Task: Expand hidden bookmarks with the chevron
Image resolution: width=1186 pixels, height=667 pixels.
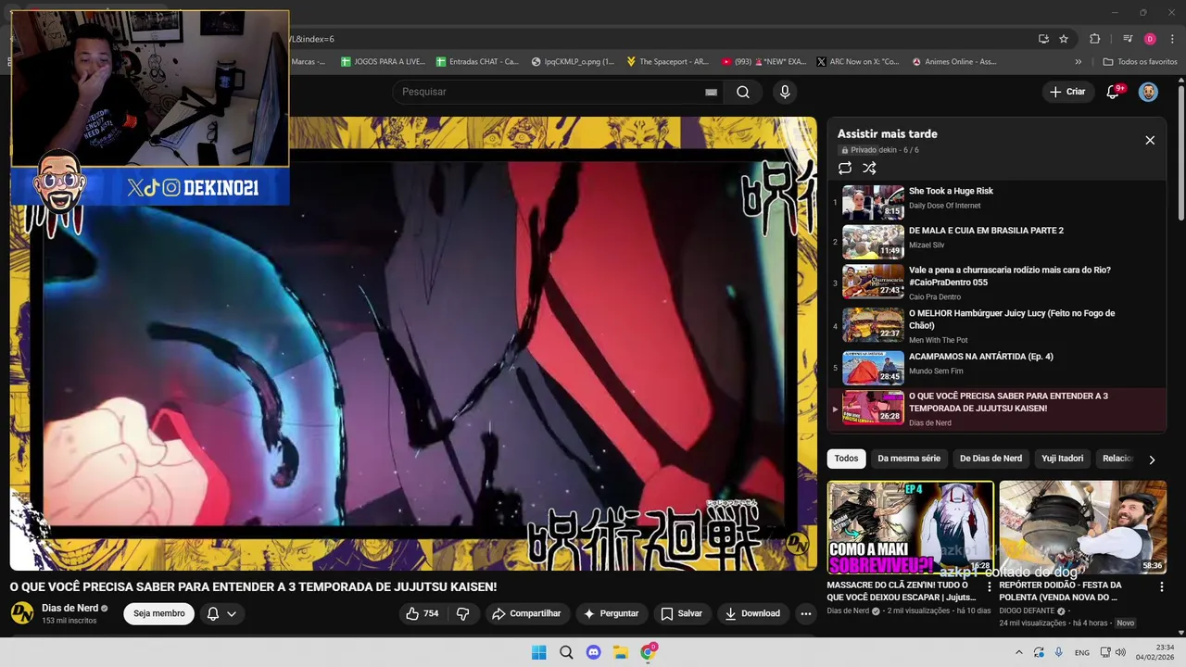Action: click(x=1078, y=62)
